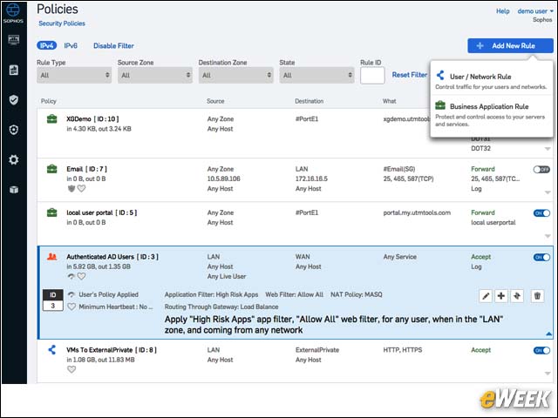
Task: Select local user portal [ID:5] rule
Action: tap(101, 212)
